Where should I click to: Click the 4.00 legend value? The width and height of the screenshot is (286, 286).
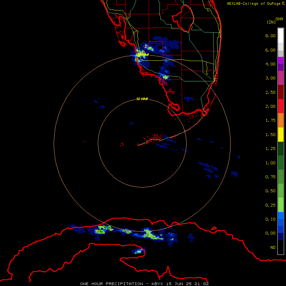(x=270, y=64)
